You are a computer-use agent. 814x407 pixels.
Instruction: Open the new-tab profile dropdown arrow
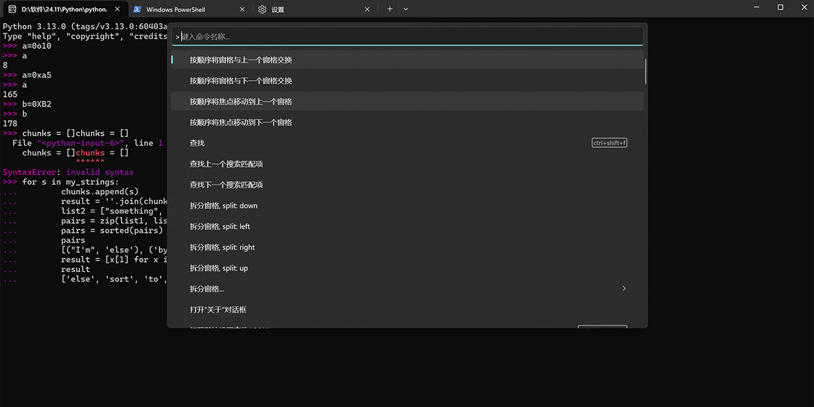(x=406, y=9)
